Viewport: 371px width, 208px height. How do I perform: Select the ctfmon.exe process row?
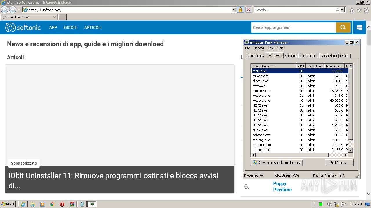point(300,76)
